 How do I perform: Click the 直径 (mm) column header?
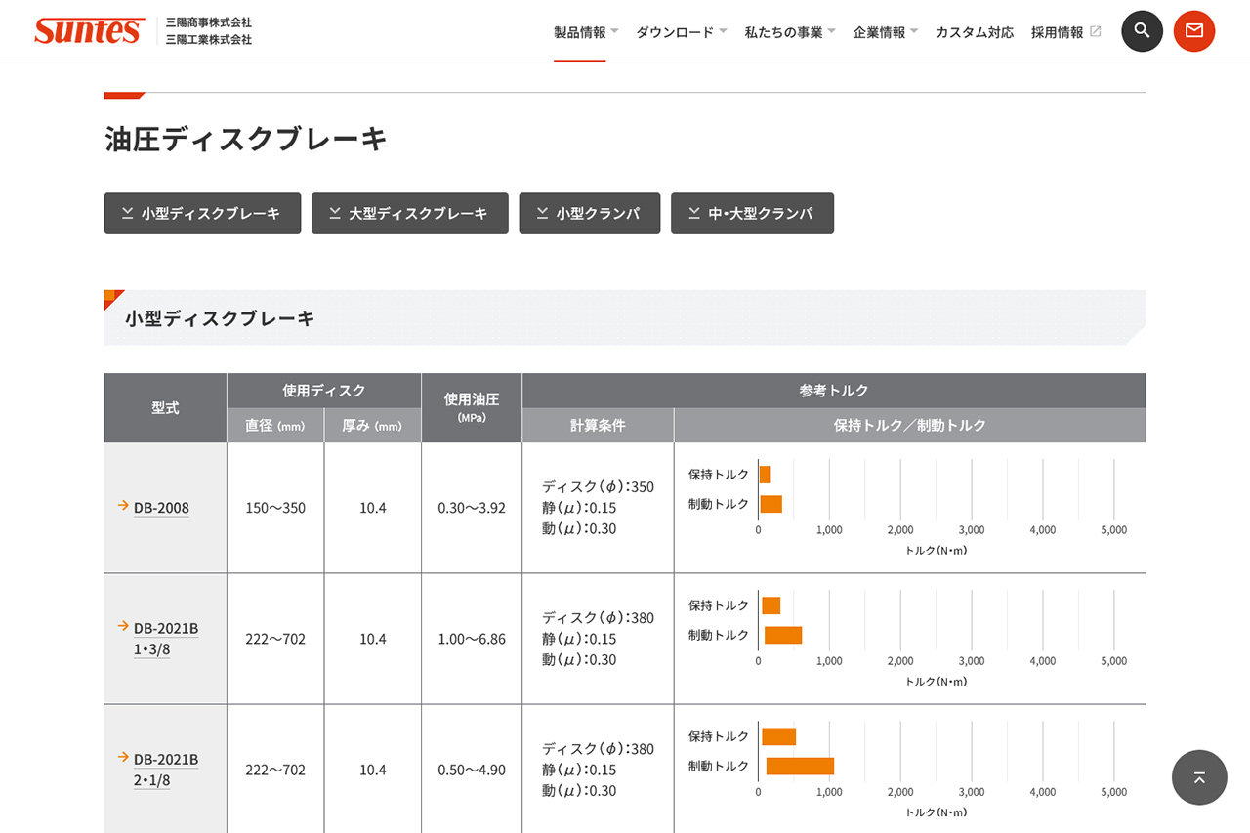275,426
